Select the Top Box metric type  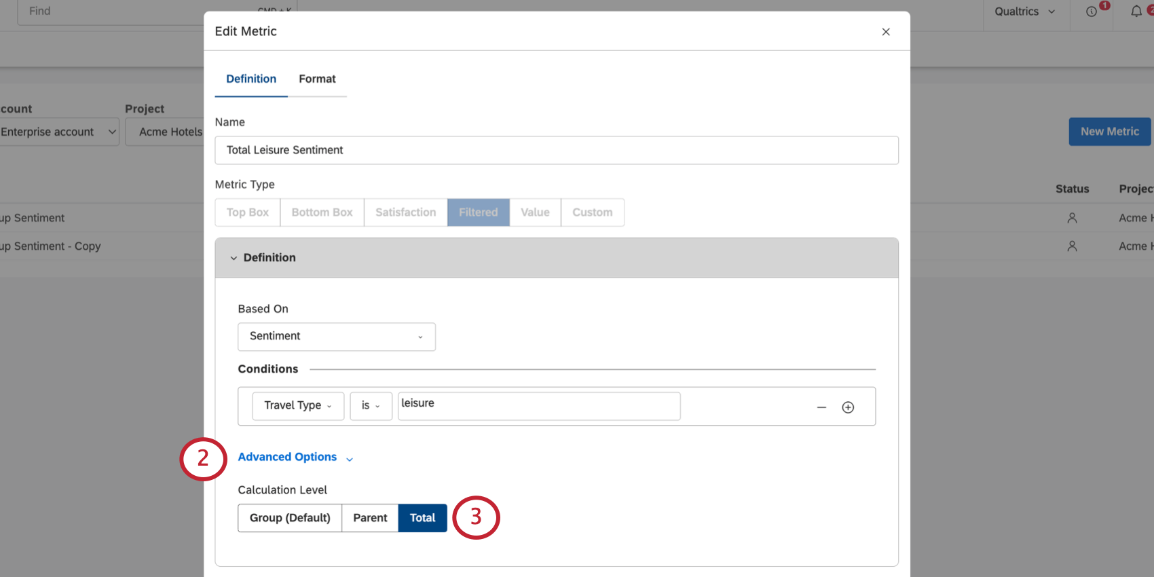coord(248,212)
